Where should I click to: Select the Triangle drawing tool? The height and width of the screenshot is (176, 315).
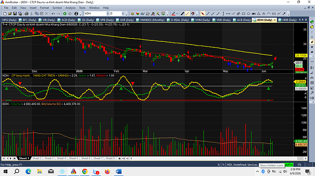[259, 14]
